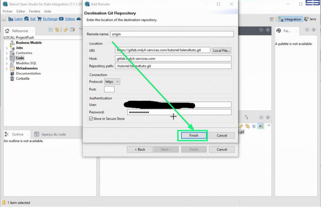Switch to the Aperçu du code tab
This screenshot has width=321, height=208.
50,134
